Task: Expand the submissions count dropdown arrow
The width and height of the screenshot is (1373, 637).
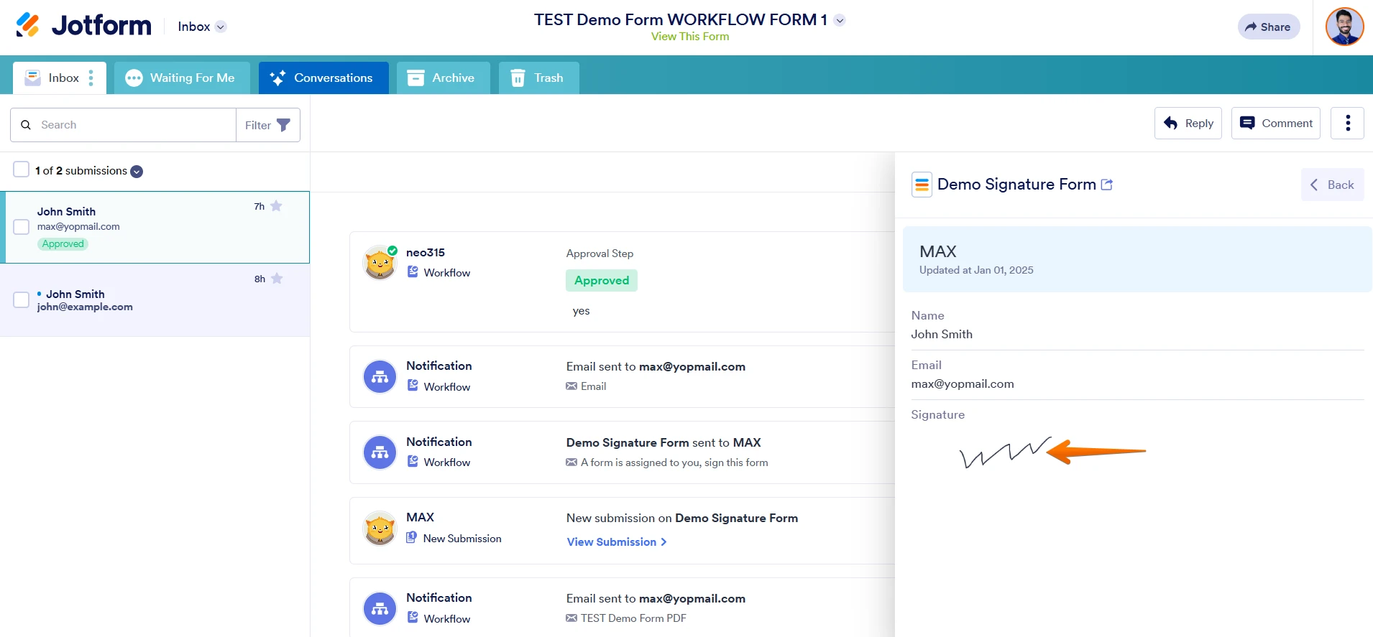Action: pos(137,172)
